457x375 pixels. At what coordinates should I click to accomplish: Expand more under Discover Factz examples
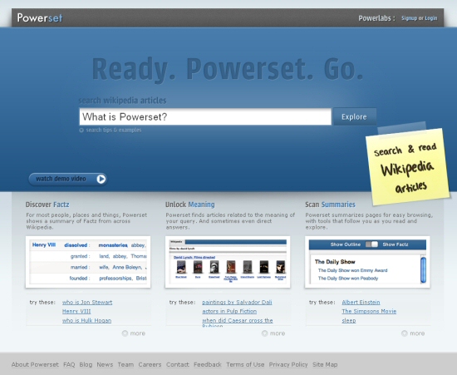[134, 333]
